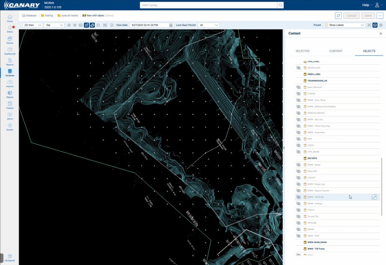Click the pan/move tool icon
Image resolution: width=386 pixels, height=265 pixels.
pos(69,25)
